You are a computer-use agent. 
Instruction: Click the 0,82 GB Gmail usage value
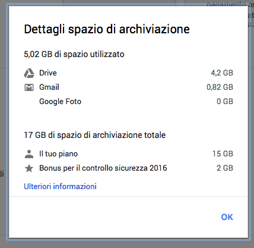click(220, 87)
